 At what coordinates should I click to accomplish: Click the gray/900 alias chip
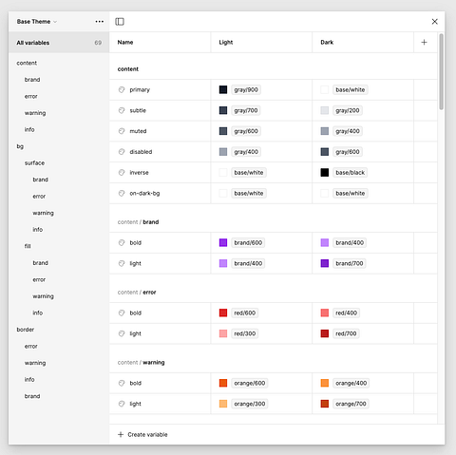pos(246,89)
